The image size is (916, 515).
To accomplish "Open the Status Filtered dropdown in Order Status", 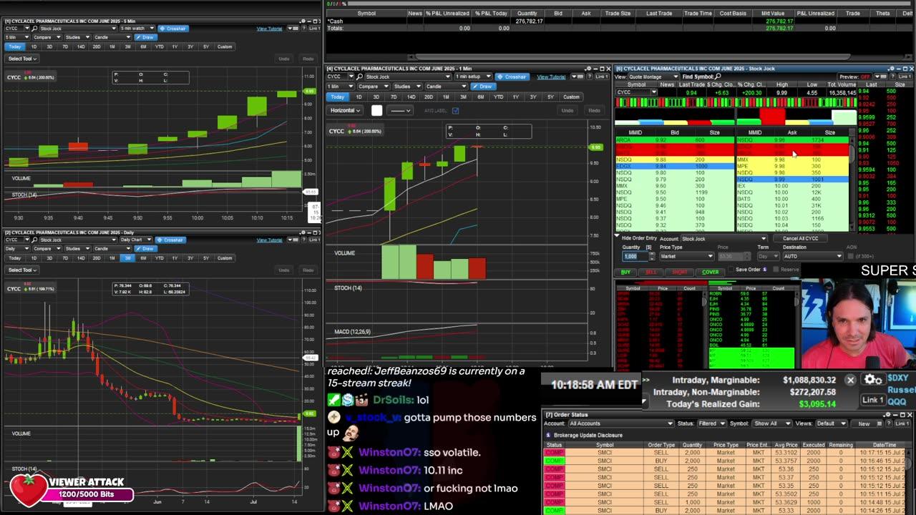I will click(711, 423).
